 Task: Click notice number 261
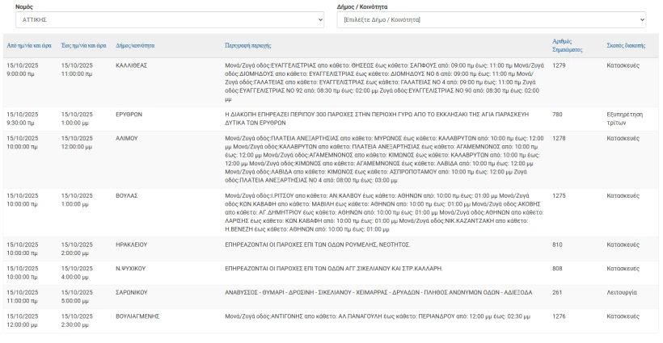tap(557, 292)
